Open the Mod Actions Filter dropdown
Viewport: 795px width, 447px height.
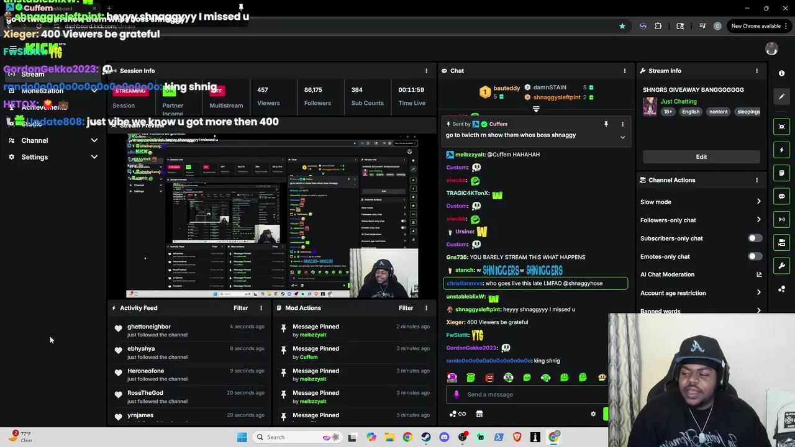pyautogui.click(x=406, y=308)
